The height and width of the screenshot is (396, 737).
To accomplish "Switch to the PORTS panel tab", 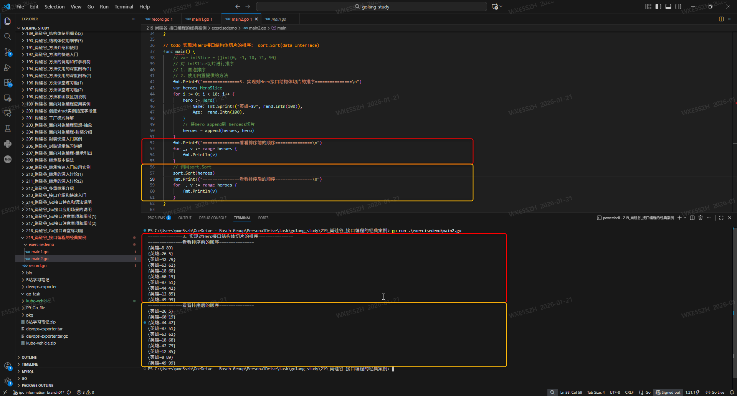I will pyautogui.click(x=263, y=218).
